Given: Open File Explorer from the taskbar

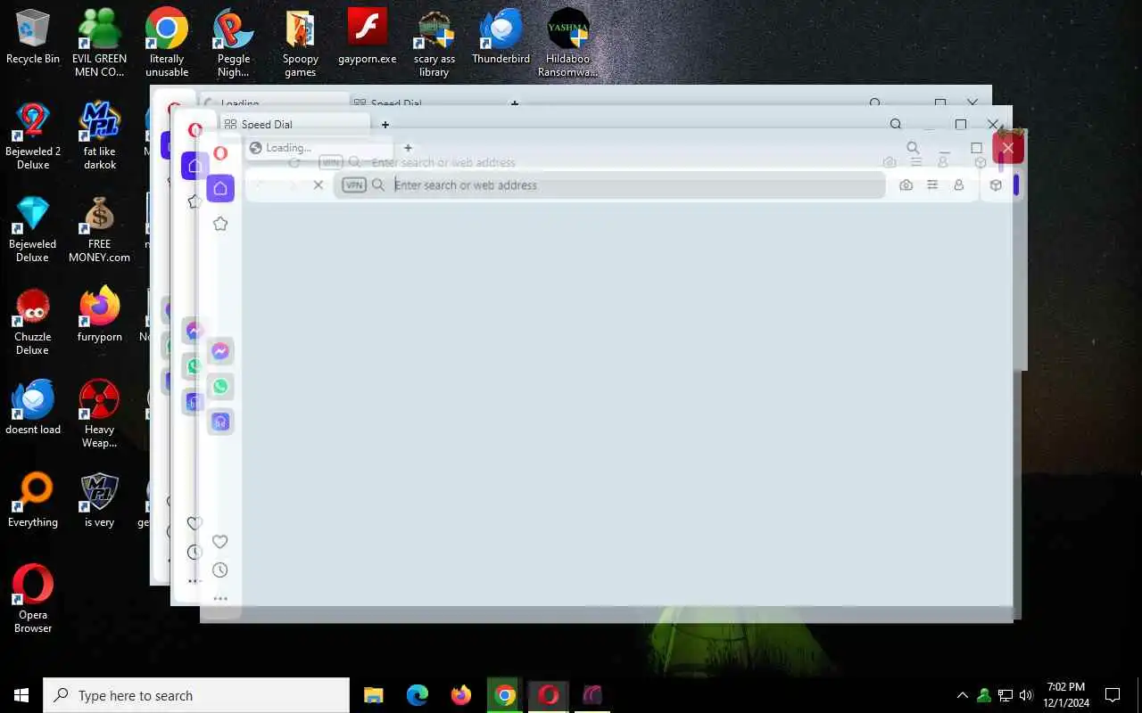Looking at the screenshot, I should [373, 695].
